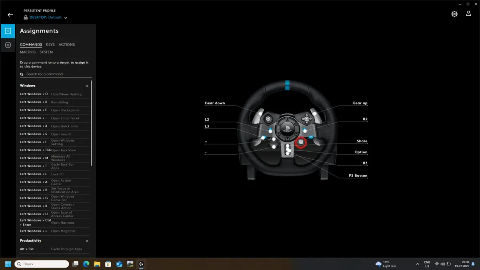Click the Windows taskbar search box

tap(42, 264)
